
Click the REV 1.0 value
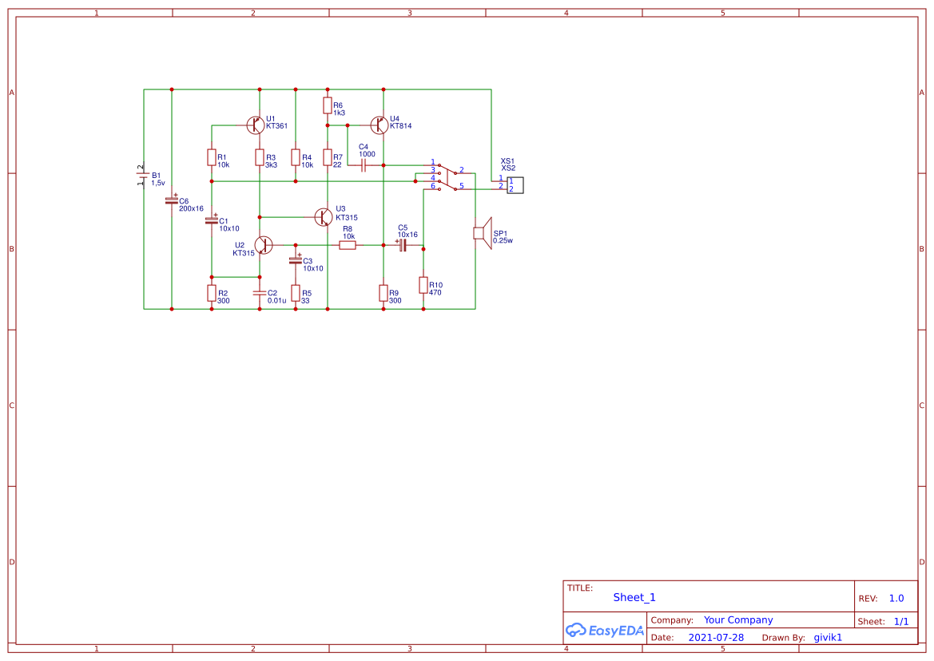click(x=896, y=598)
